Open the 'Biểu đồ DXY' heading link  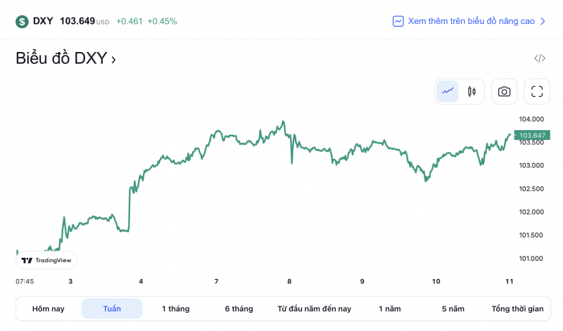pos(65,59)
